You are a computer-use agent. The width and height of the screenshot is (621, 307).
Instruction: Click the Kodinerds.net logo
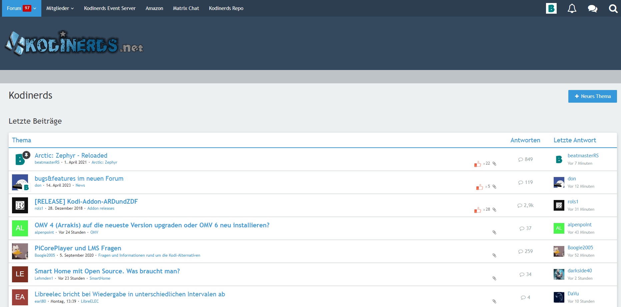point(74,43)
